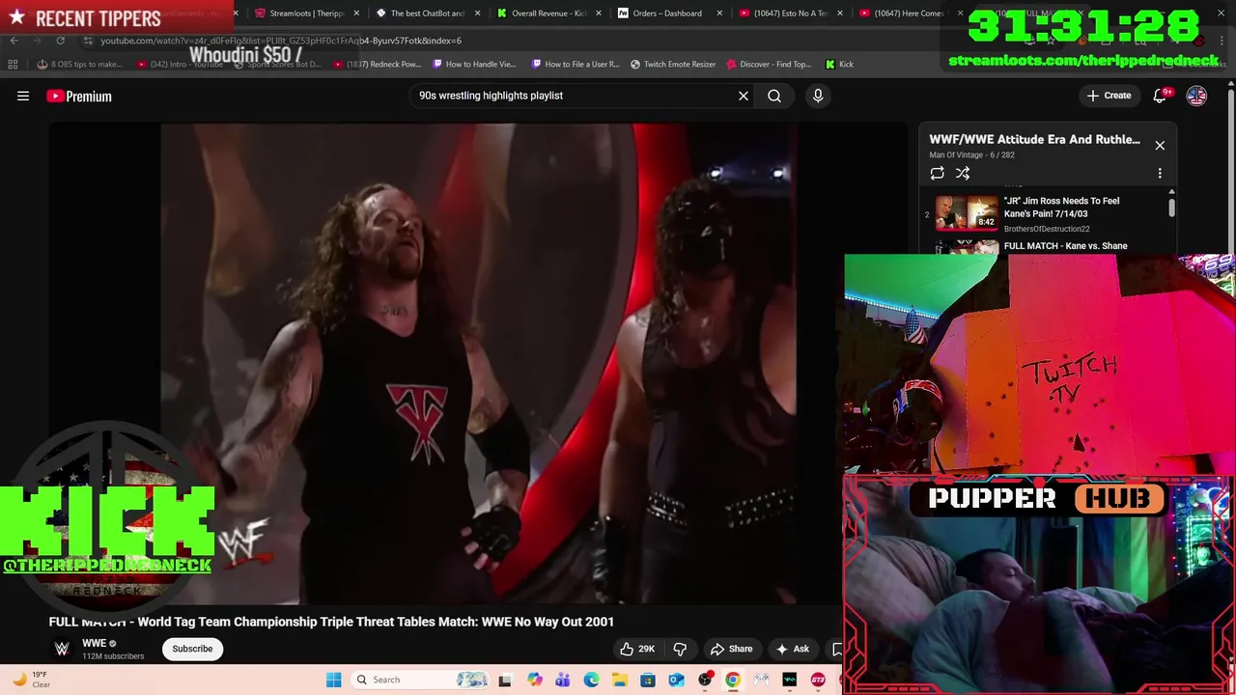Open Chrome apps grid in bookmarks bar

point(13,65)
